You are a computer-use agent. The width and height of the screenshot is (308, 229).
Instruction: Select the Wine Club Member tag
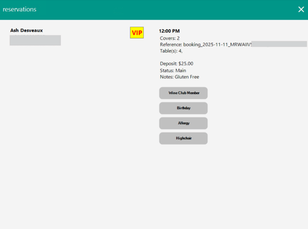(183, 93)
